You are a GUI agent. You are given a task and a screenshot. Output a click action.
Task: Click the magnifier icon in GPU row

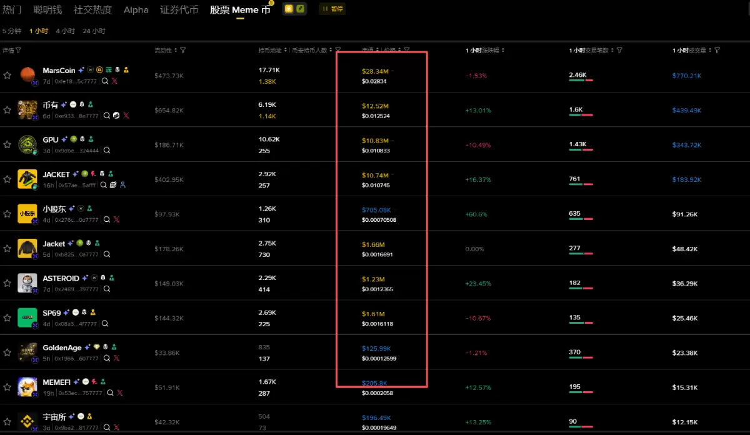pos(107,150)
